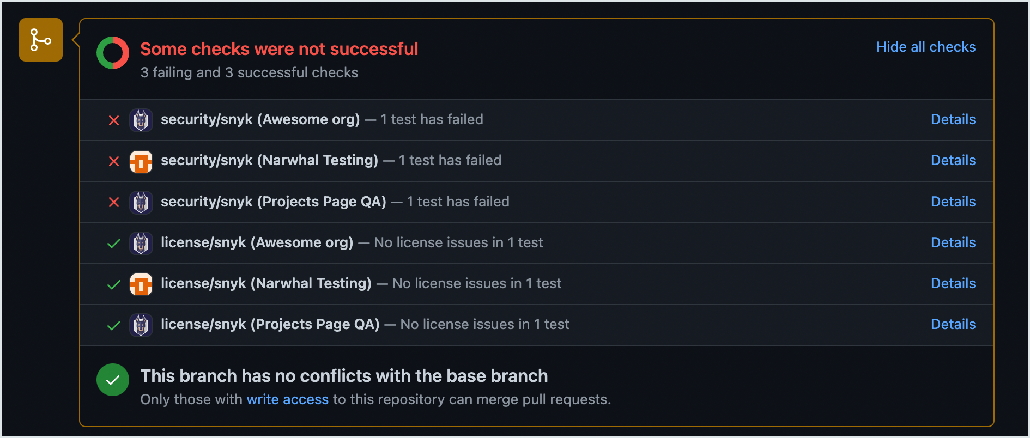Open Details for security/snyk (Narwhal Testing)

point(953,160)
